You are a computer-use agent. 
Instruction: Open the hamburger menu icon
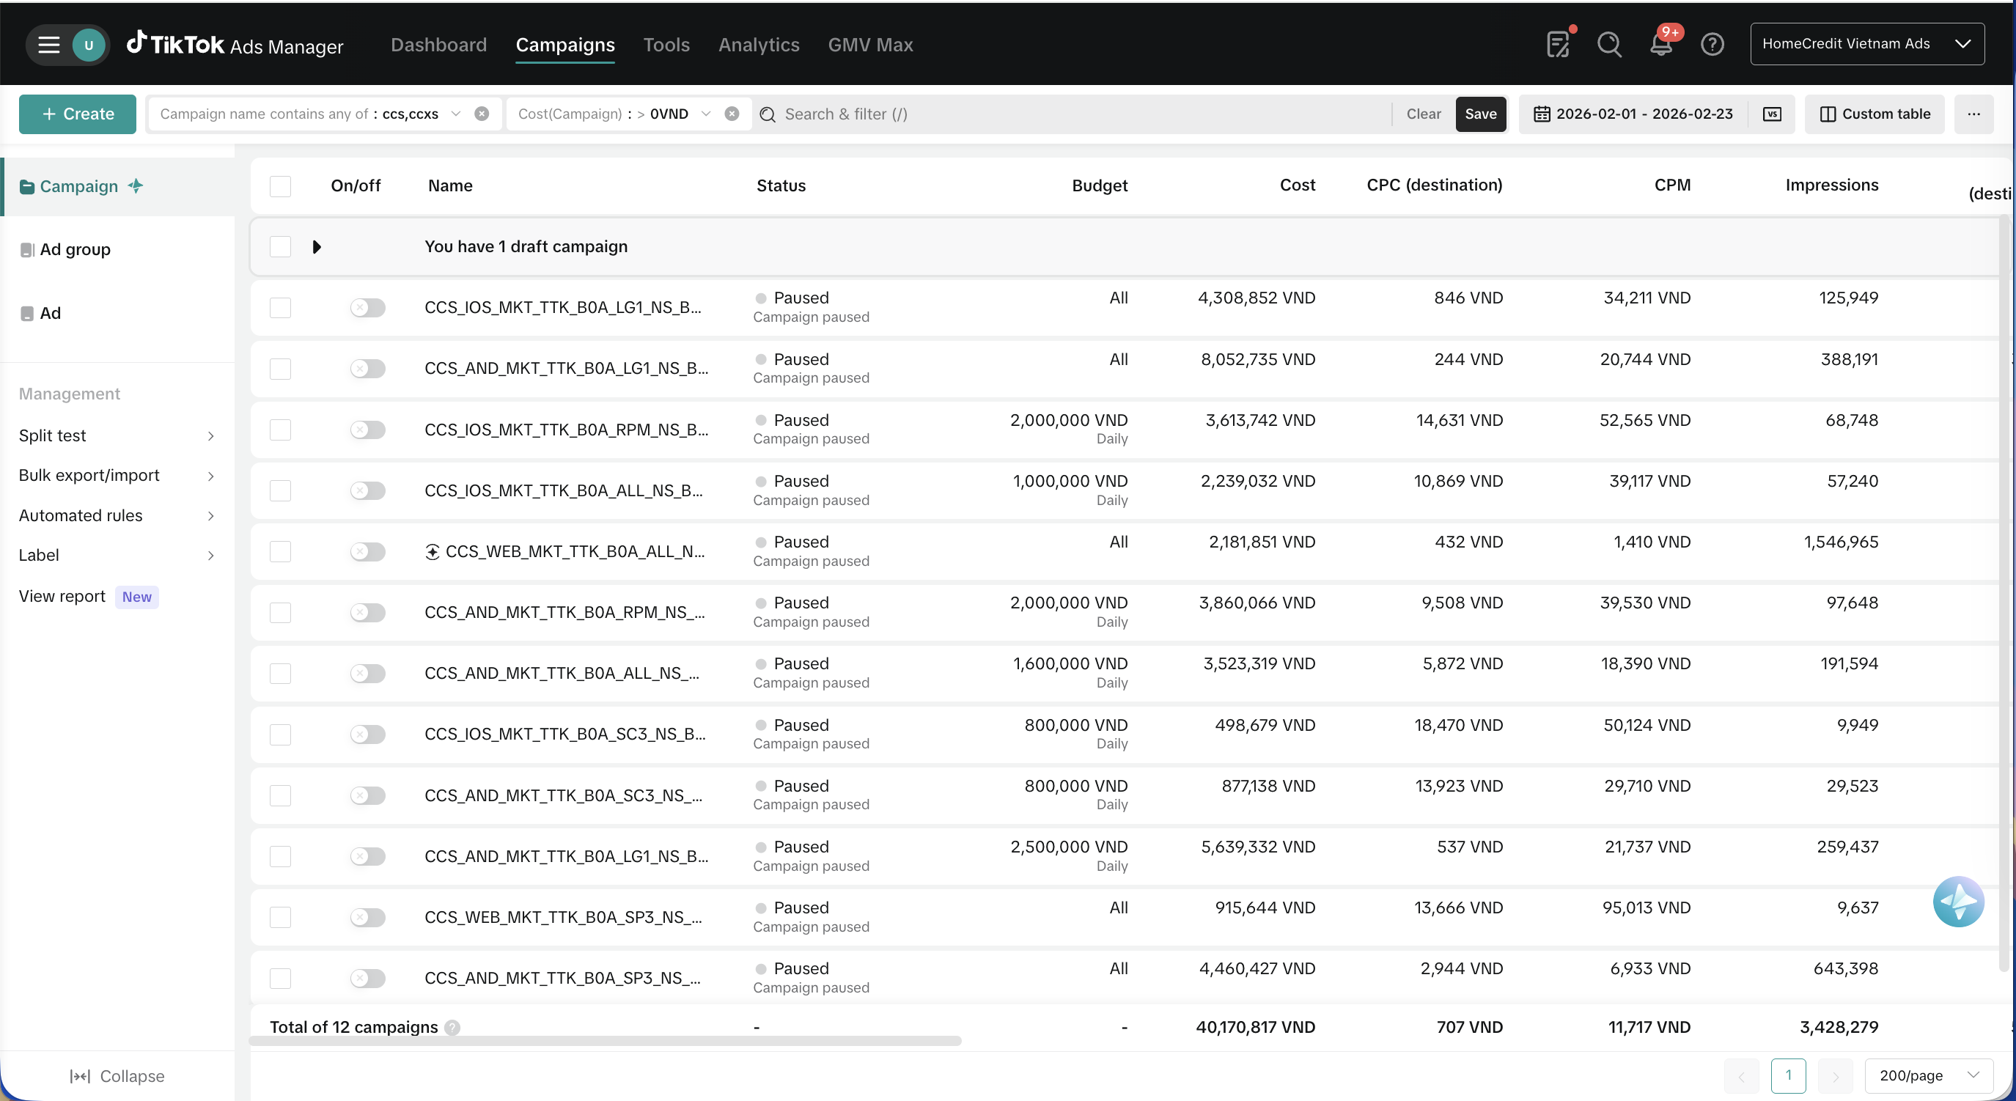pyautogui.click(x=48, y=45)
